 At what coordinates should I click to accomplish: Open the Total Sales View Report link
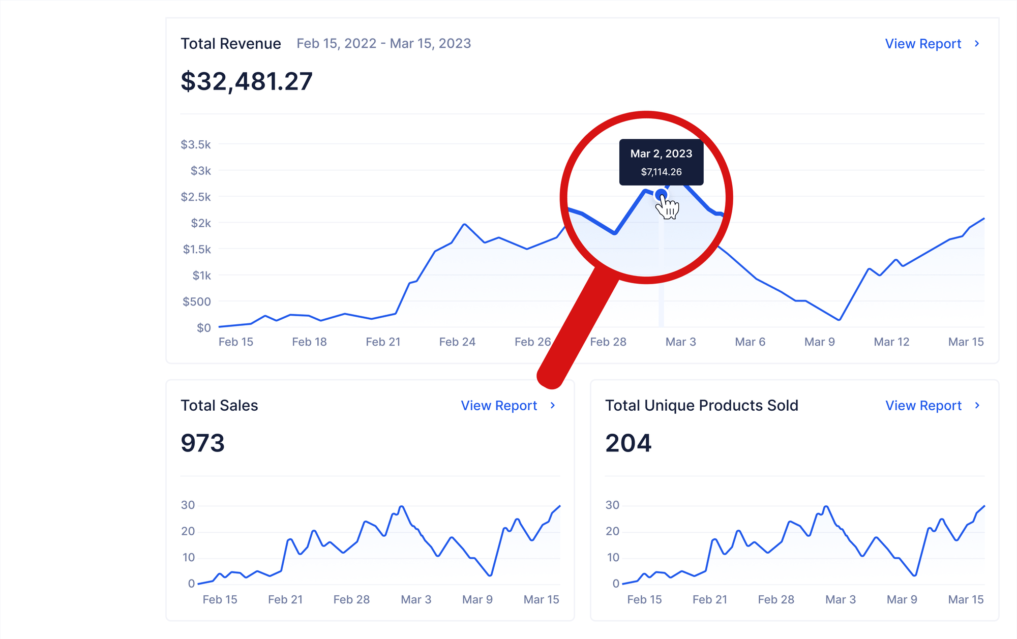point(499,406)
